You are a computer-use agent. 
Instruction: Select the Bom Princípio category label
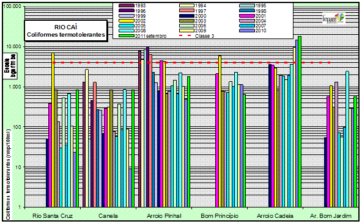(x=220, y=216)
